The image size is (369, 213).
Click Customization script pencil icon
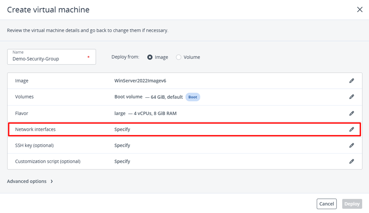(x=351, y=161)
